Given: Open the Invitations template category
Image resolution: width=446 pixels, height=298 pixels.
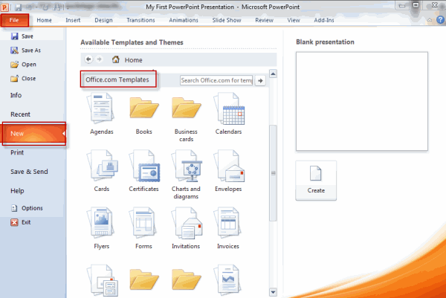Looking at the screenshot, I should pyautogui.click(x=186, y=229).
